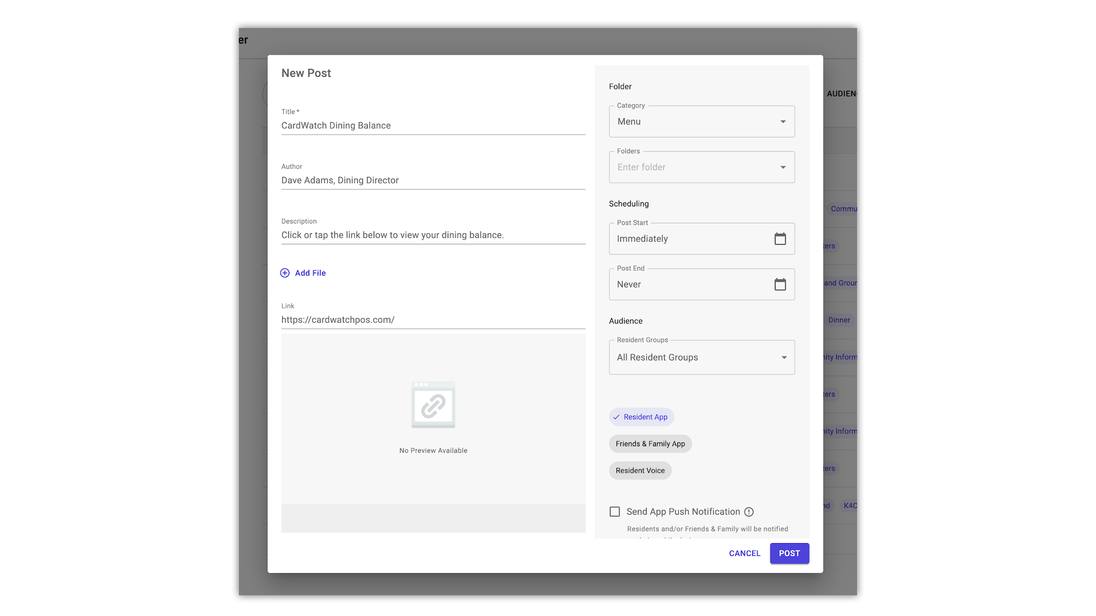Click the Author field Dave Adams
The width and height of the screenshot is (1096, 616).
pyautogui.click(x=433, y=180)
